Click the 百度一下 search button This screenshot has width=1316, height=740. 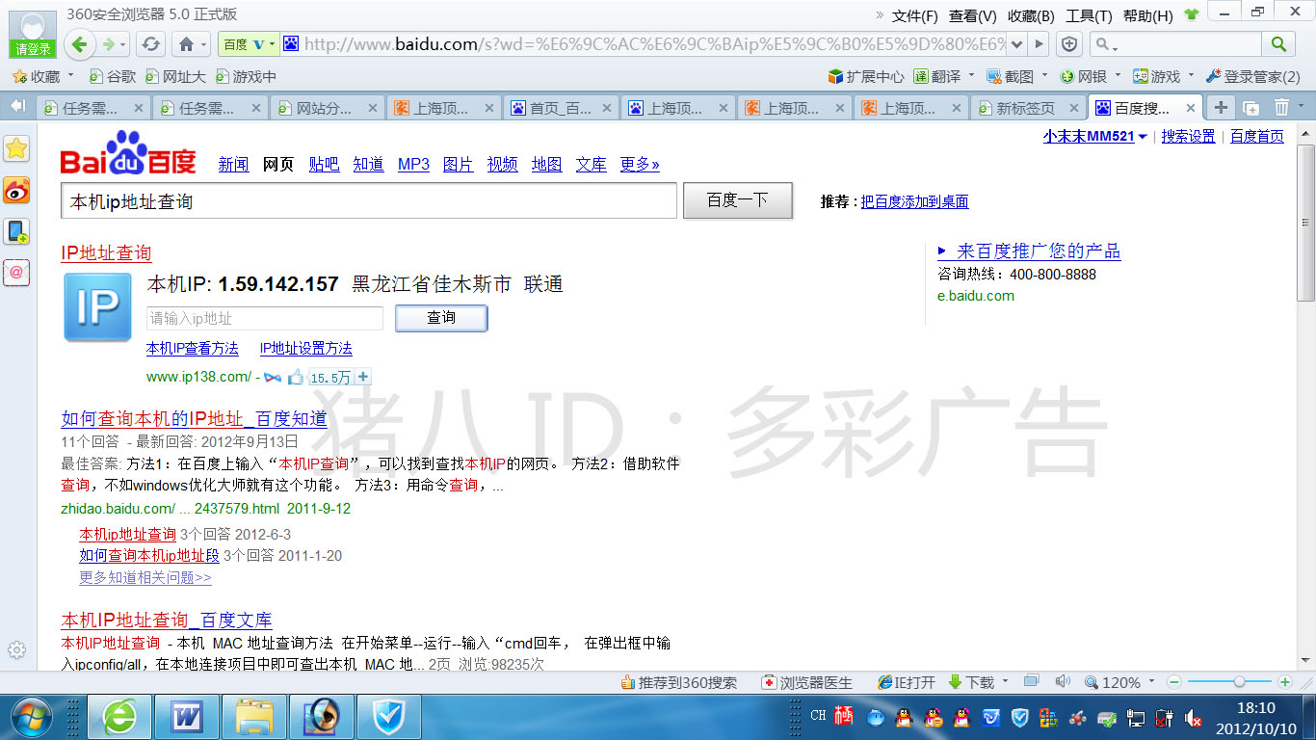pyautogui.click(x=738, y=200)
